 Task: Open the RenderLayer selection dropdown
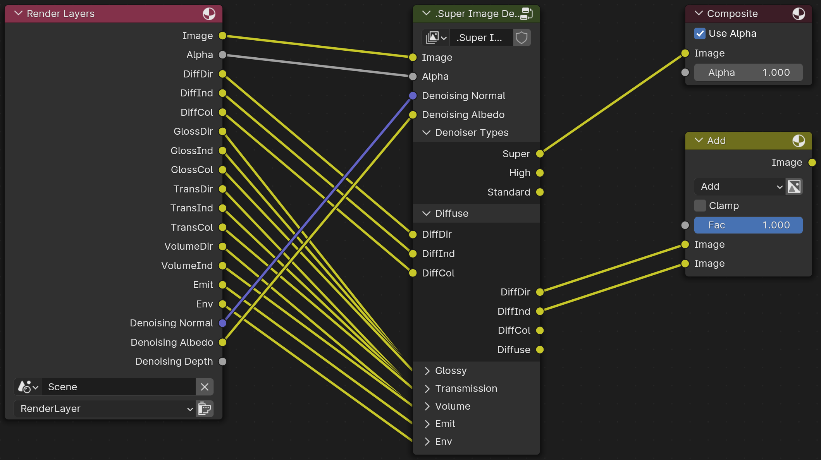[x=105, y=409]
